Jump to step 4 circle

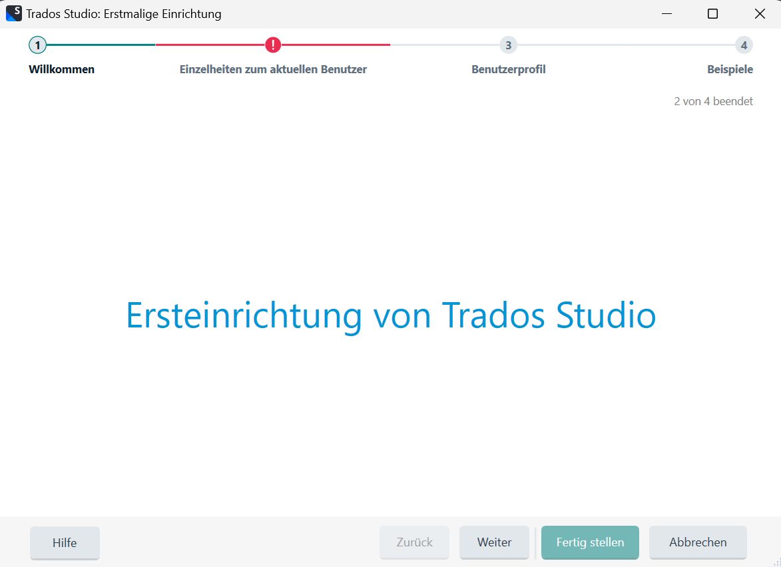pos(744,45)
